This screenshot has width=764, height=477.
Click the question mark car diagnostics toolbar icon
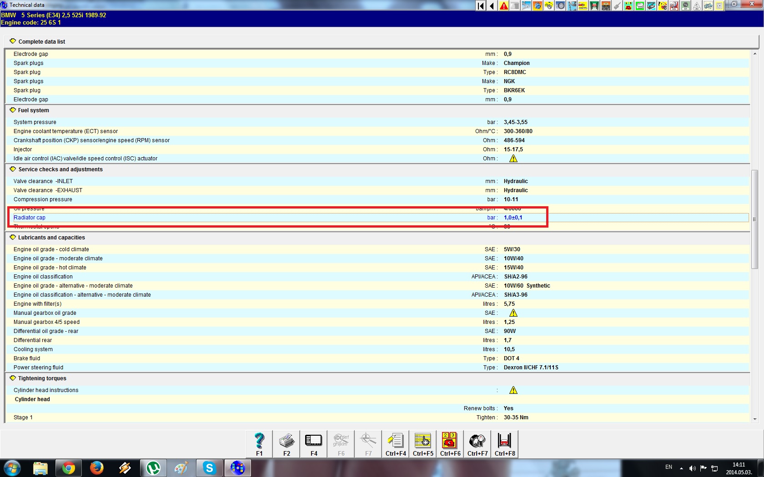click(663, 5)
